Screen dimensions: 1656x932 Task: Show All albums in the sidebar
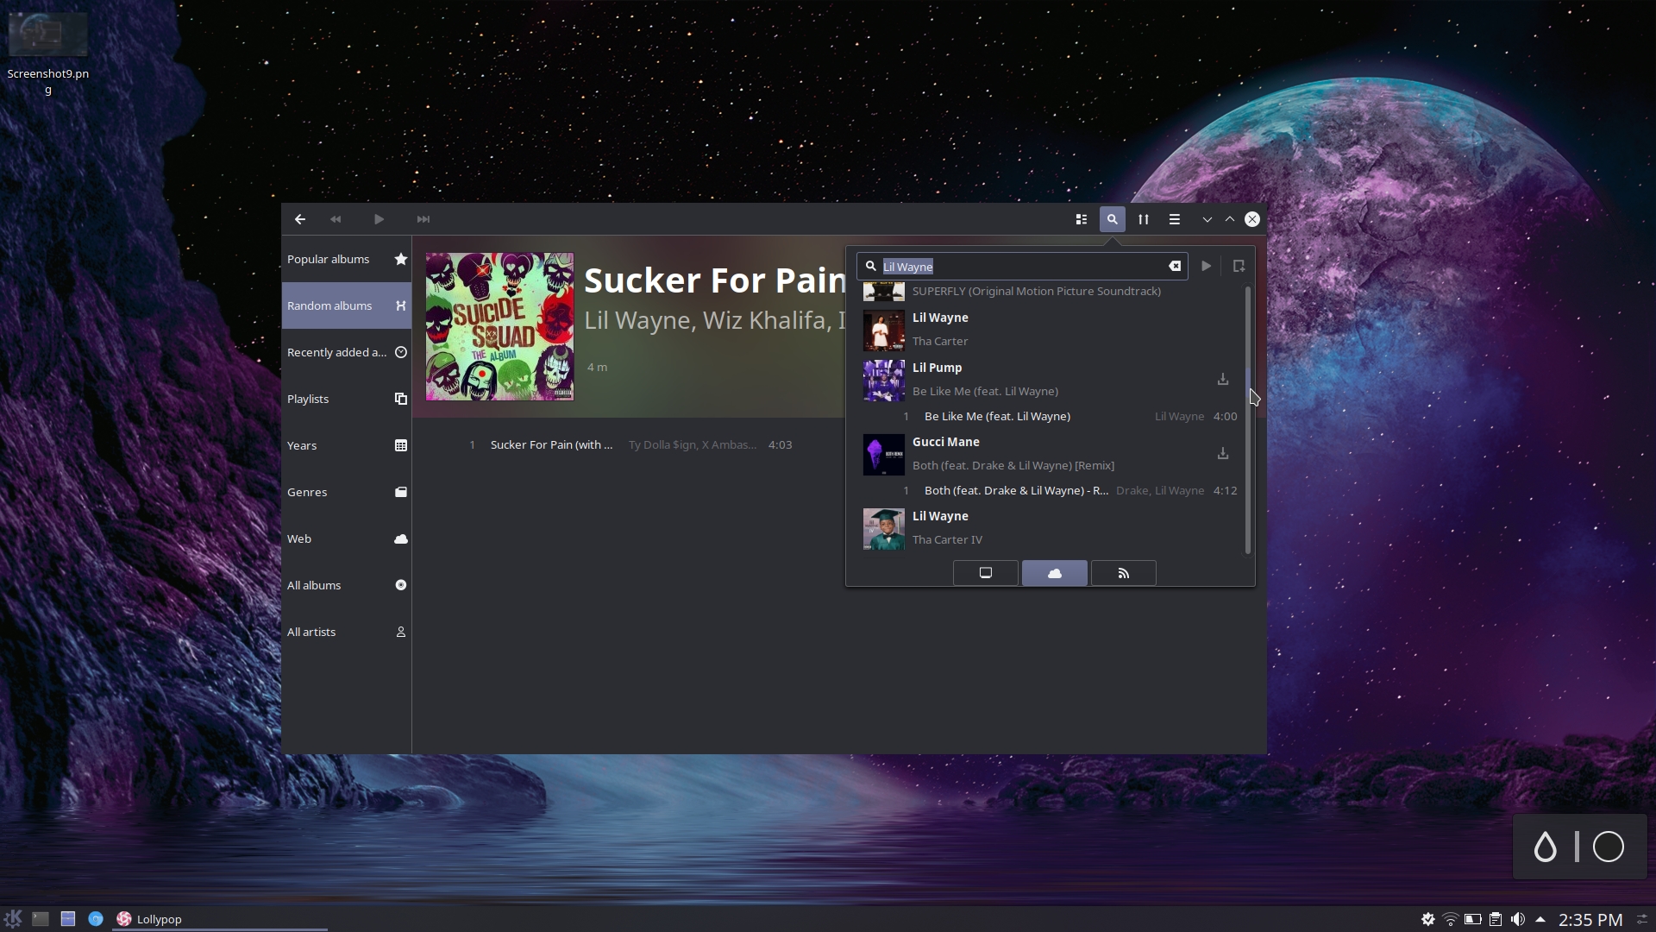coord(347,585)
